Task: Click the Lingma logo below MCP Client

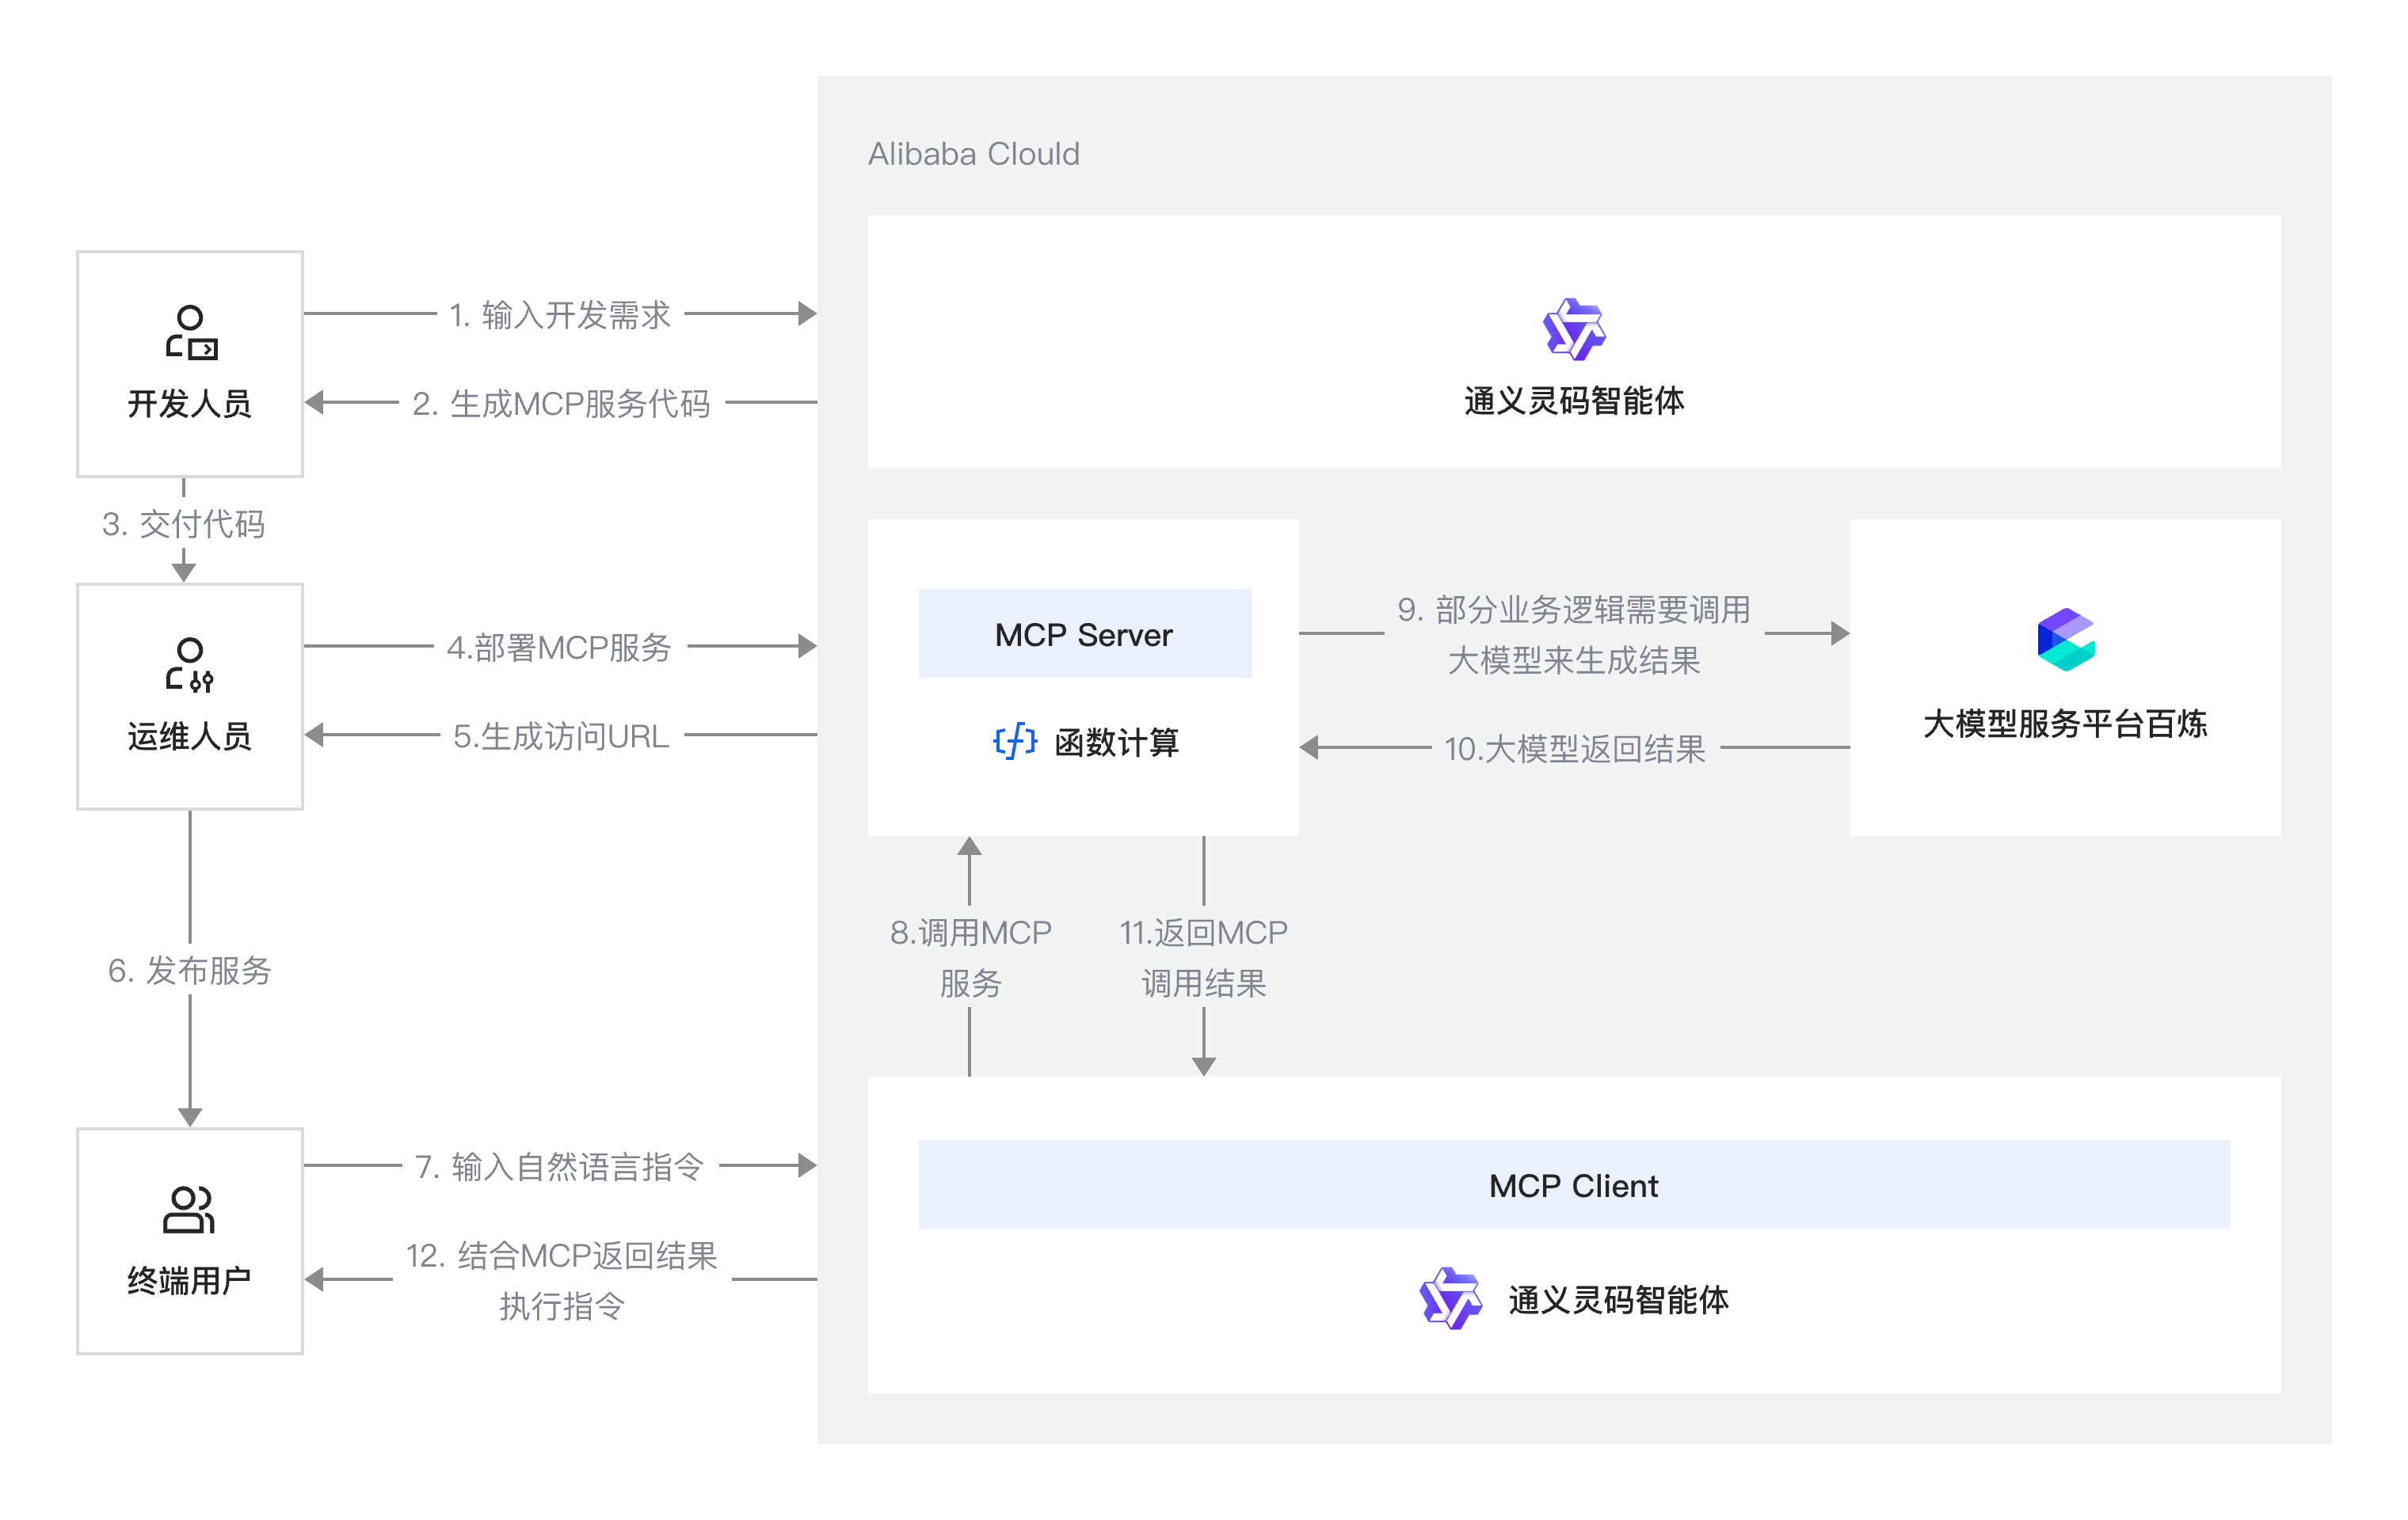Action: tap(1450, 1298)
